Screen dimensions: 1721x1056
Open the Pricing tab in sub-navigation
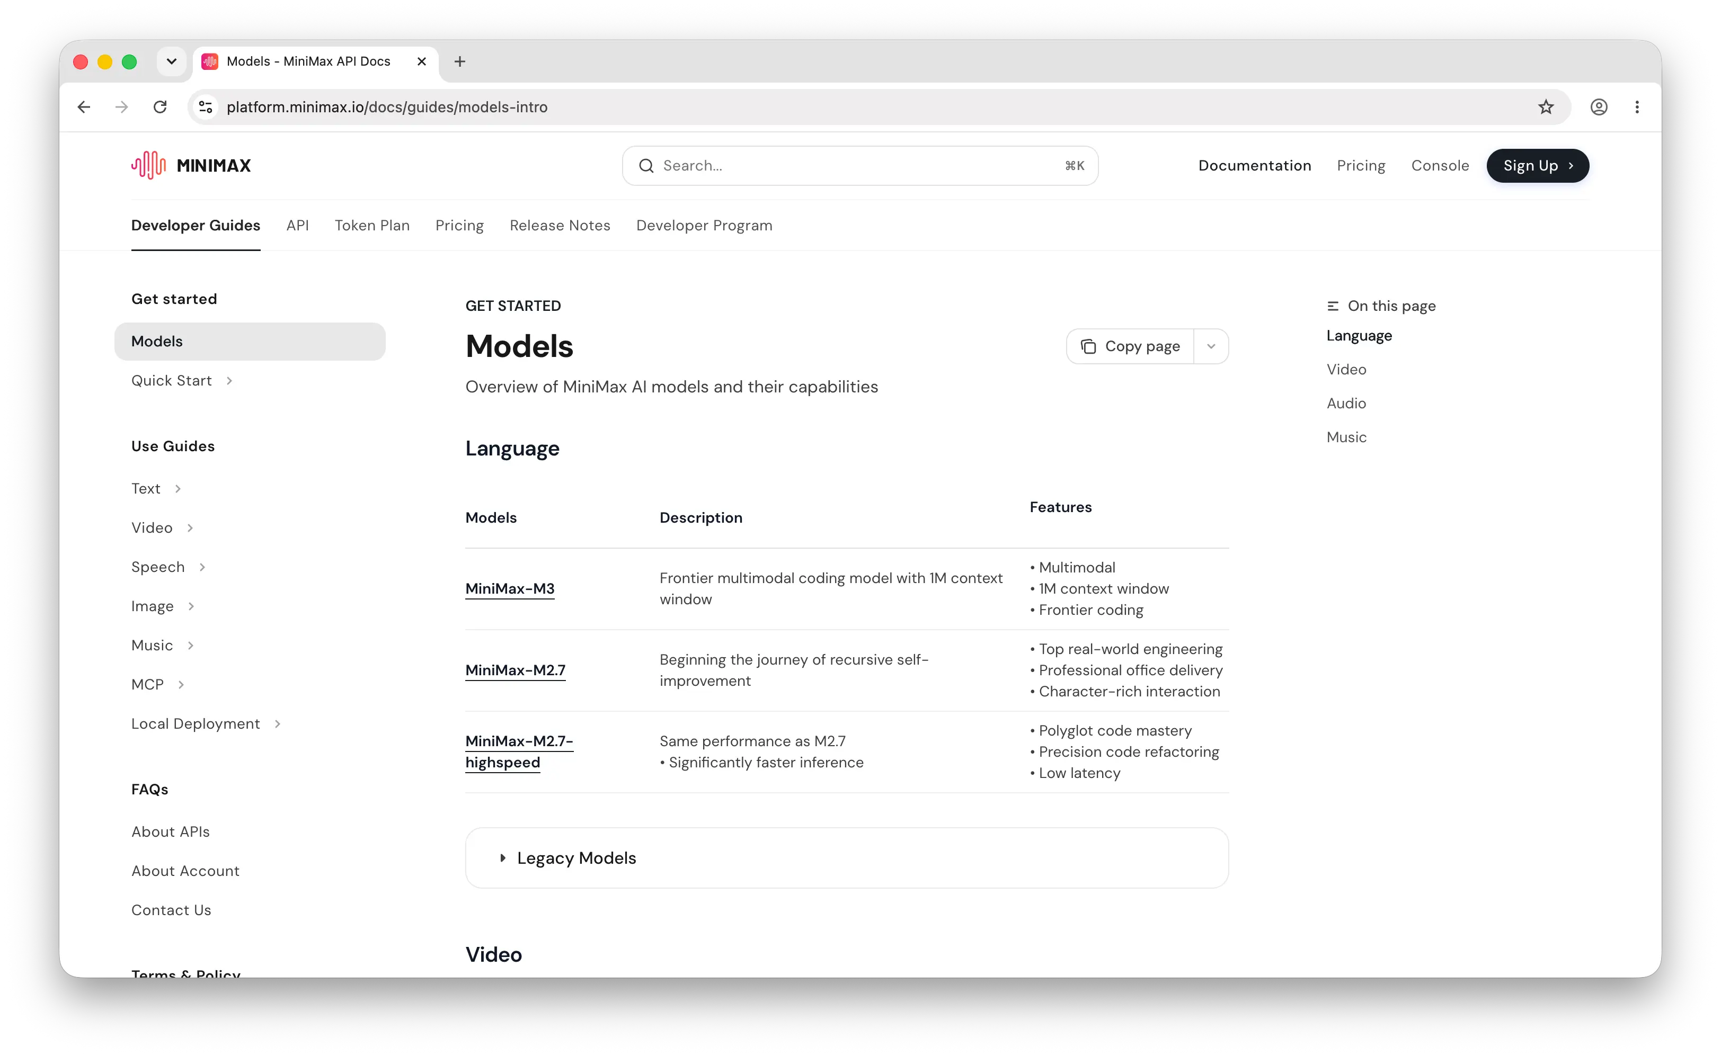[460, 226]
